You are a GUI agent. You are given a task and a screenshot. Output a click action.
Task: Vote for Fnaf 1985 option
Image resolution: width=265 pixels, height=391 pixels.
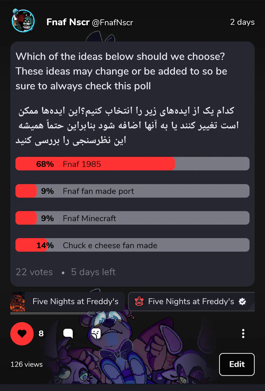[132, 164]
